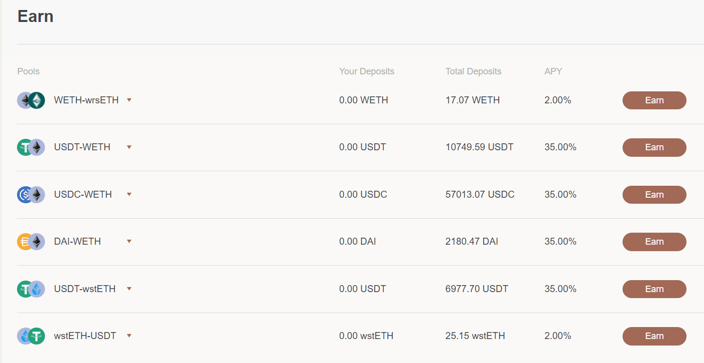This screenshot has width=704, height=363.
Task: Click the APY column header
Action: coord(553,71)
